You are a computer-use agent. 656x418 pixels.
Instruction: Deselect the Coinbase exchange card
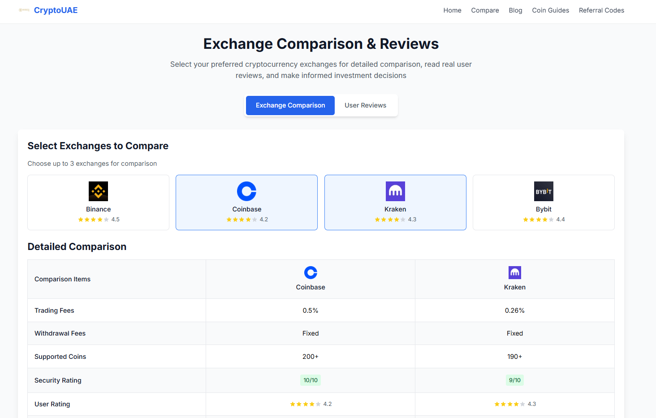pos(246,203)
